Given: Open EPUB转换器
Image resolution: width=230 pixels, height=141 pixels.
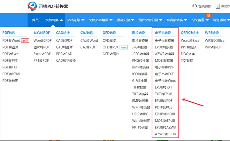Looking at the screenshot, I should coord(164,47).
